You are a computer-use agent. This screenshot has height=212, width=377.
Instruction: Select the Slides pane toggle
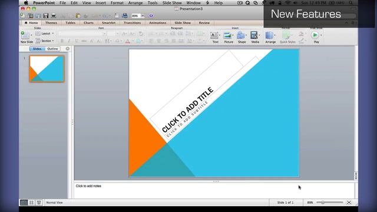(37, 49)
